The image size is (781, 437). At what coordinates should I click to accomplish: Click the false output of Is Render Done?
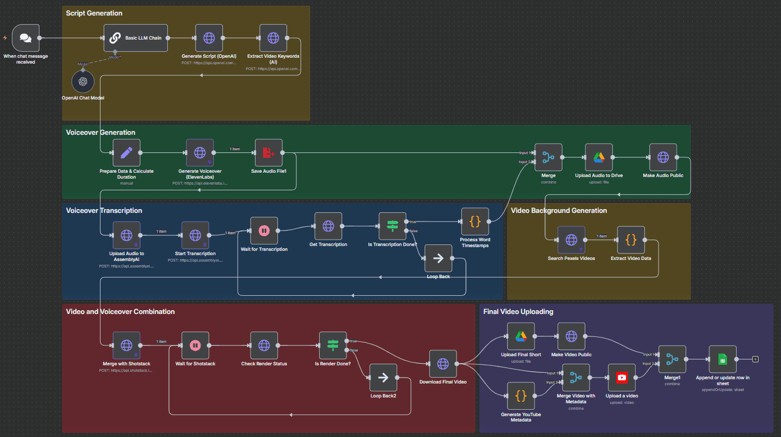click(347, 350)
